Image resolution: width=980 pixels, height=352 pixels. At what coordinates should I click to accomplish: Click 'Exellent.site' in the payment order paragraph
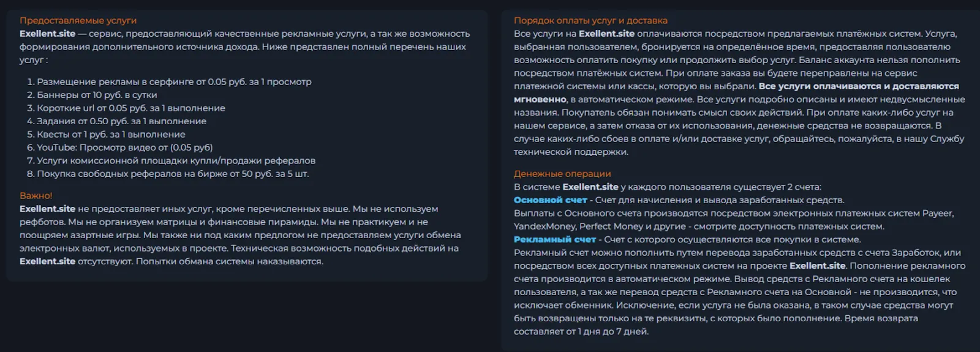[606, 34]
